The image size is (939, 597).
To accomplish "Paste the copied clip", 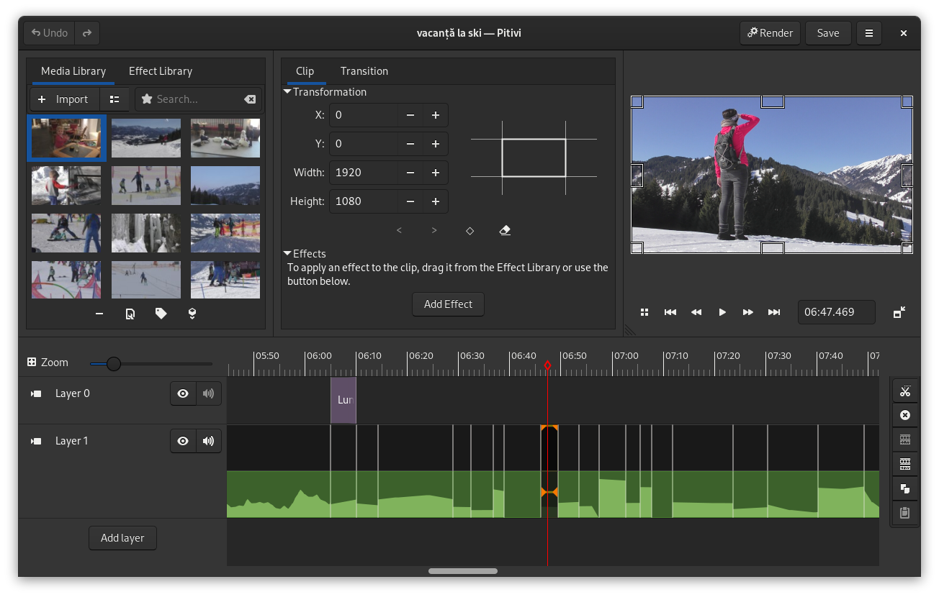I will [905, 513].
